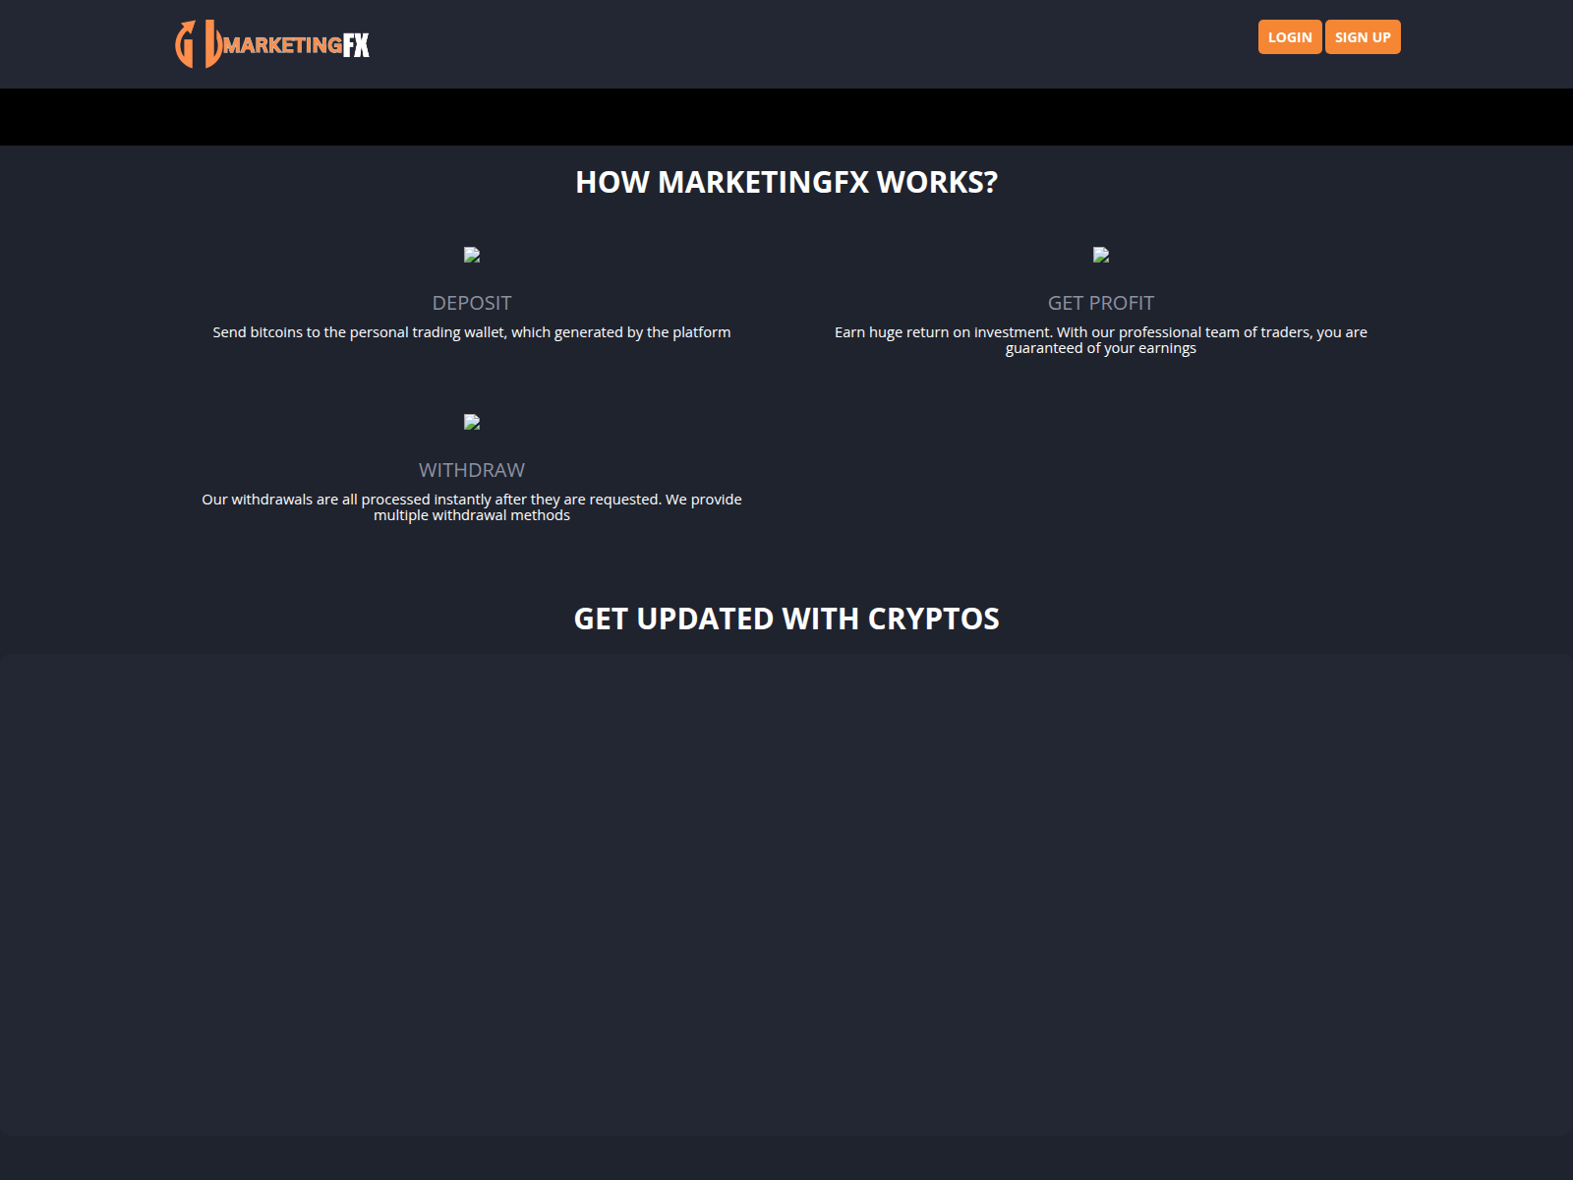Click the broken image icon above WITHDRAW
This screenshot has height=1180, width=1573.
coord(472,422)
